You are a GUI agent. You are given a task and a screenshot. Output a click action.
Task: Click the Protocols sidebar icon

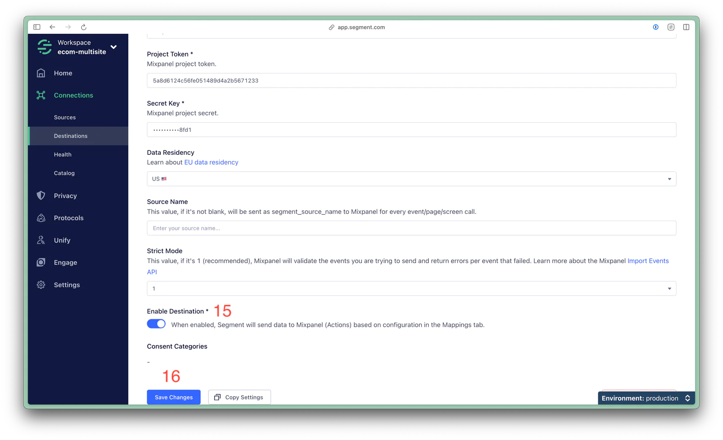(41, 218)
